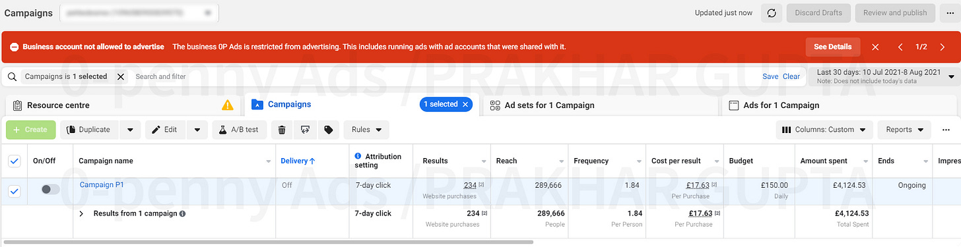Click the refresh icon beside Updated just now
This screenshot has width=961, height=247.
click(772, 13)
